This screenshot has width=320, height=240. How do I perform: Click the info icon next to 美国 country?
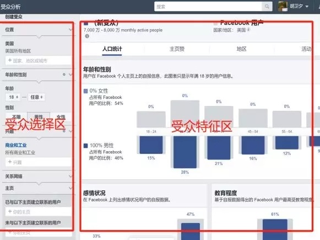pos(248,29)
